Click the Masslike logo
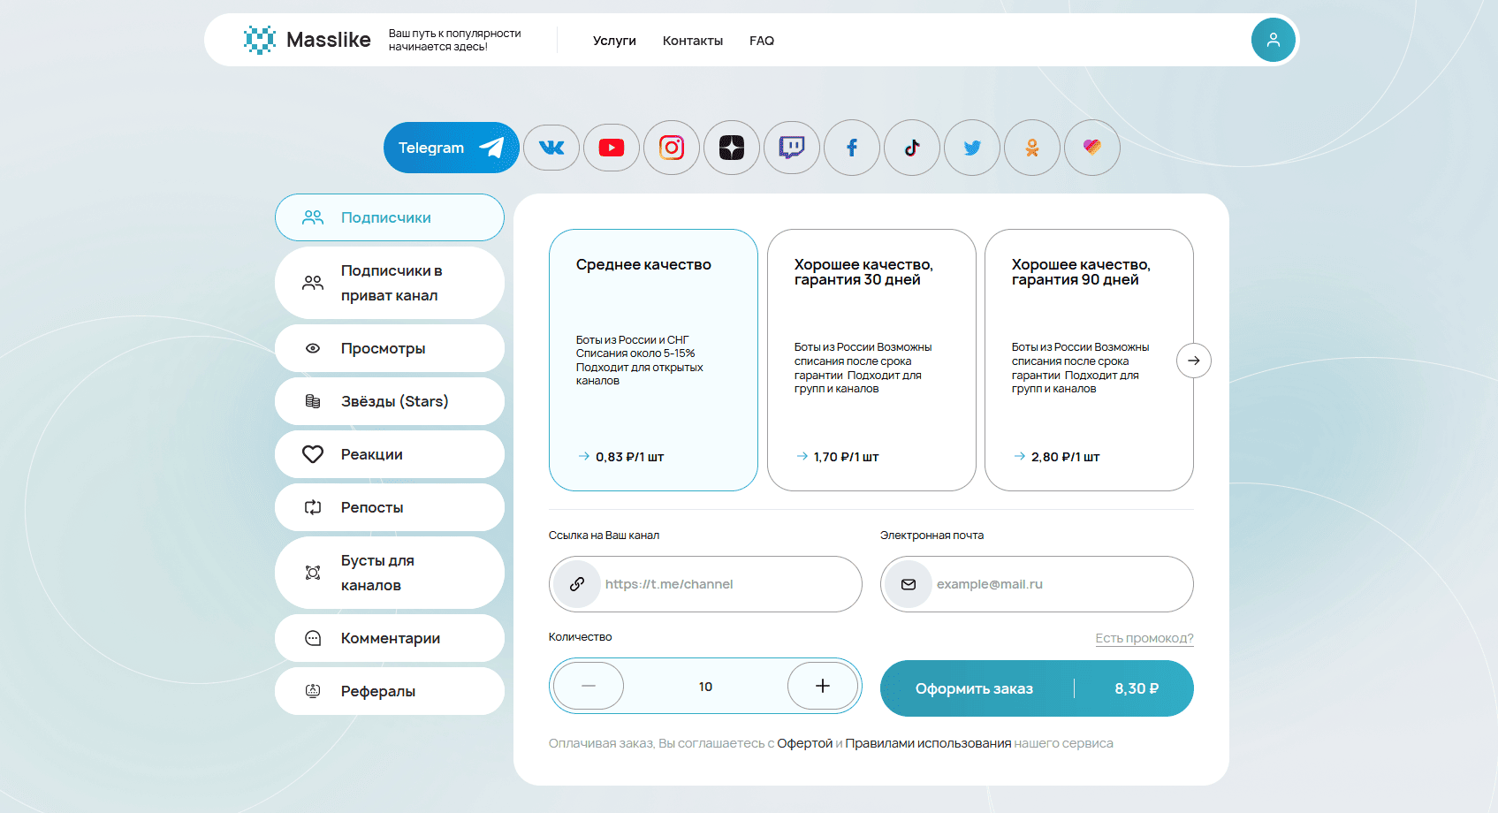1498x813 pixels. [x=307, y=40]
